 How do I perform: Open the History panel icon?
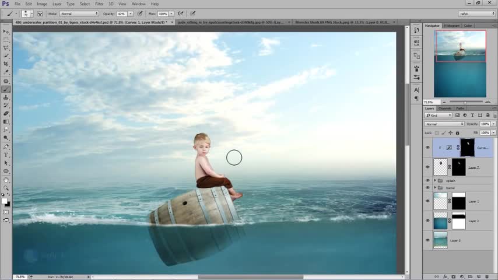pos(416,30)
